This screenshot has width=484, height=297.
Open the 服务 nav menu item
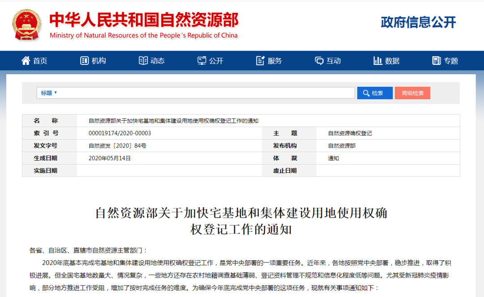coord(269,61)
